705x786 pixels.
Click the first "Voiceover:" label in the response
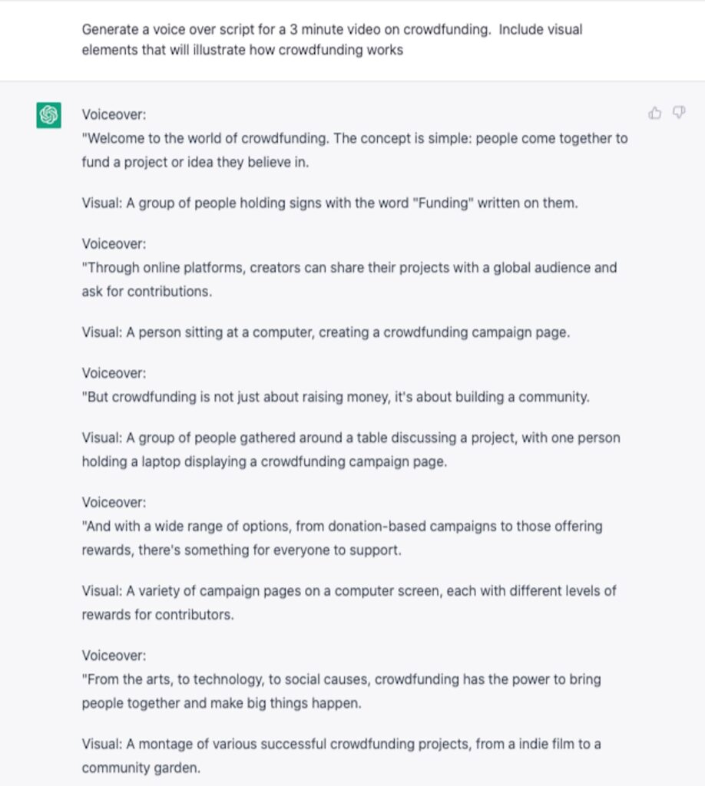tap(114, 114)
